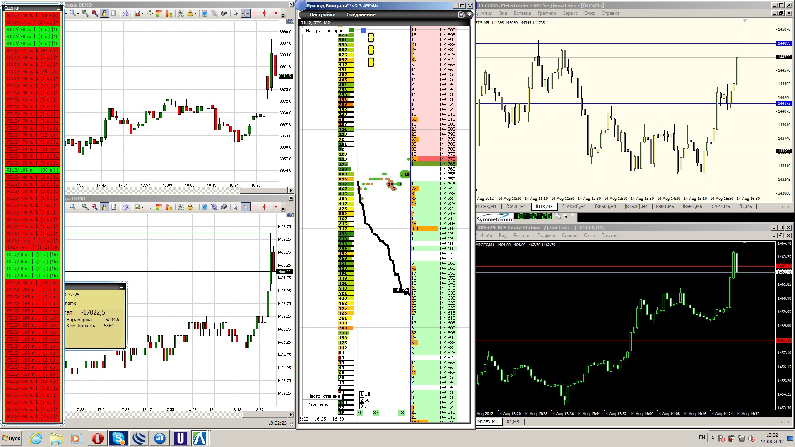The height and width of the screenshot is (447, 795).
Task: Minimize the Сделки panel using its header button
Action: tap(58, 8)
